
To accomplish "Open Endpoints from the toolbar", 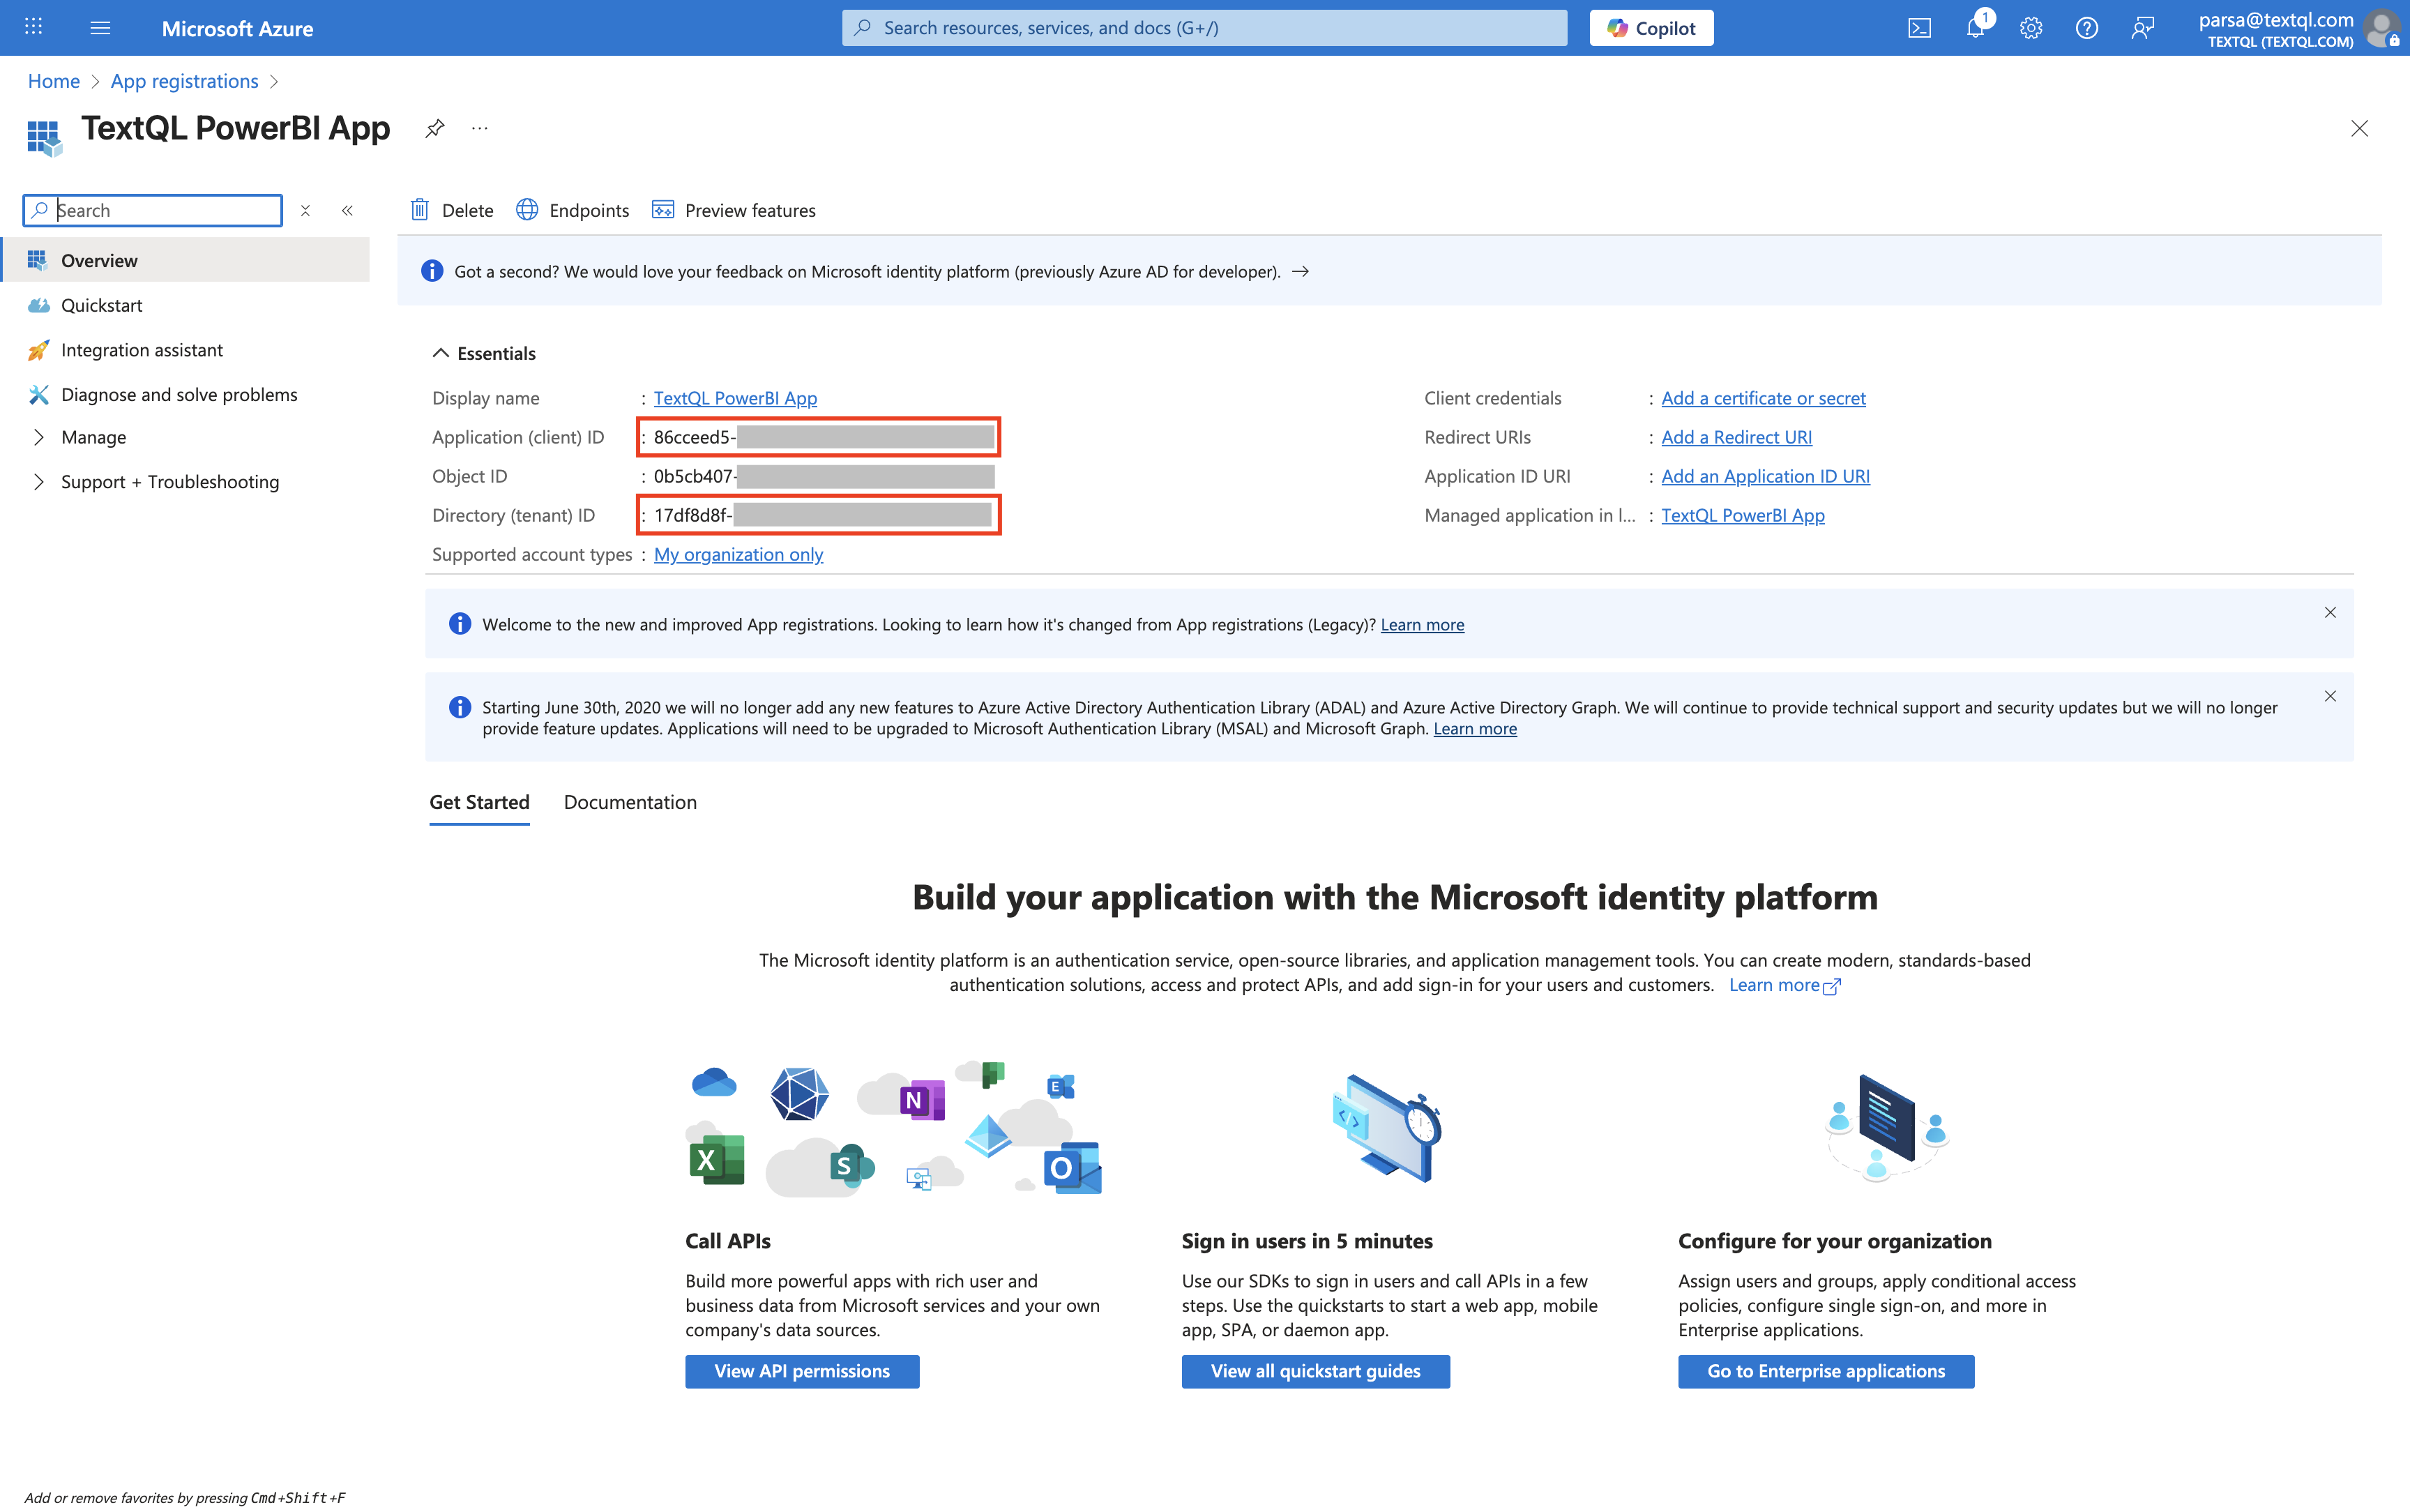I will (573, 210).
